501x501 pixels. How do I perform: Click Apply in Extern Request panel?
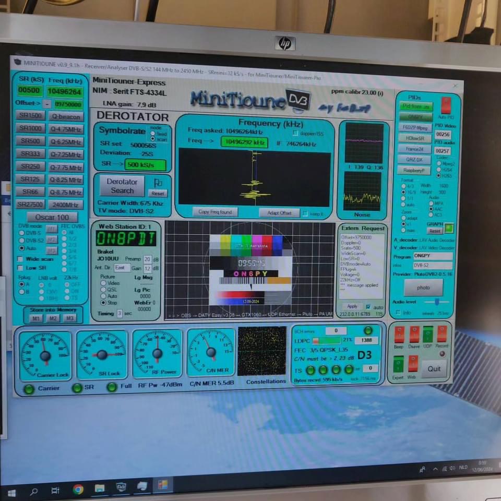point(352,306)
